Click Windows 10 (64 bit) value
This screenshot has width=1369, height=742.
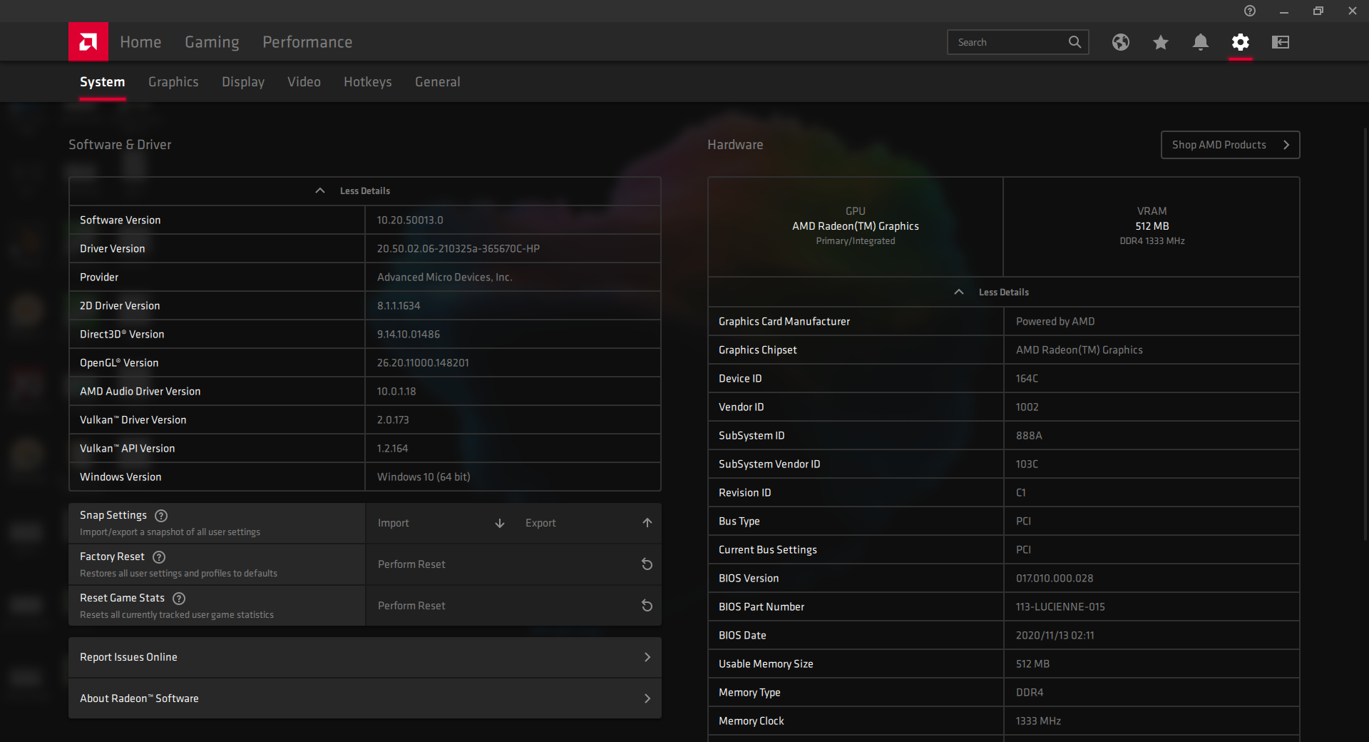pos(424,477)
